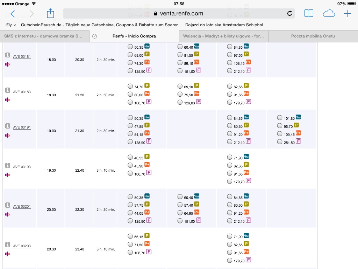Screen dimensions: 358x269
Task: Open info icon for AVE 03193
Action: click(x=8, y=165)
